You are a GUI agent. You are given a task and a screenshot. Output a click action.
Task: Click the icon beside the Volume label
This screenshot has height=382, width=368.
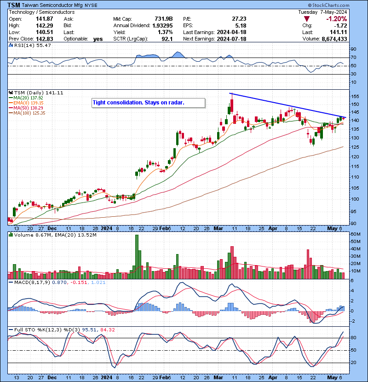coord(10,235)
